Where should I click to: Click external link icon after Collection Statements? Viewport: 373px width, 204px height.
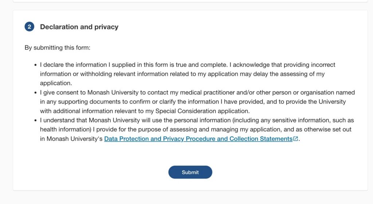pyautogui.click(x=296, y=139)
